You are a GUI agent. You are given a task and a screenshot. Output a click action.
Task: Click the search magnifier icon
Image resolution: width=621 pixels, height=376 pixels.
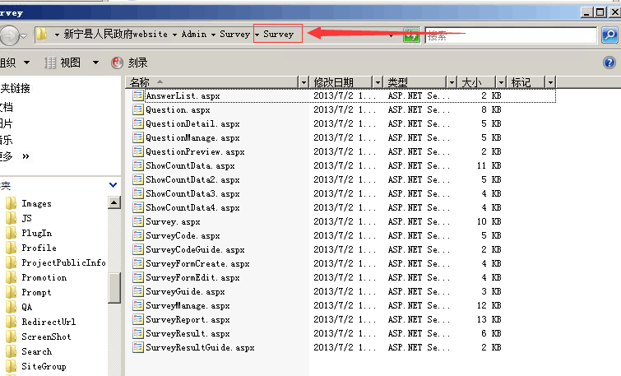(x=608, y=35)
